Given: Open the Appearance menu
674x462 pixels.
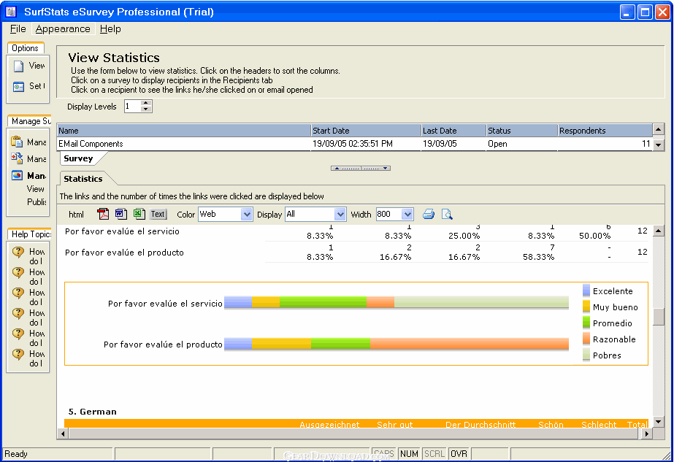Looking at the screenshot, I should [63, 28].
